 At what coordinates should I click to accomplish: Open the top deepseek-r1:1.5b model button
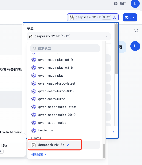tap(93, 17)
